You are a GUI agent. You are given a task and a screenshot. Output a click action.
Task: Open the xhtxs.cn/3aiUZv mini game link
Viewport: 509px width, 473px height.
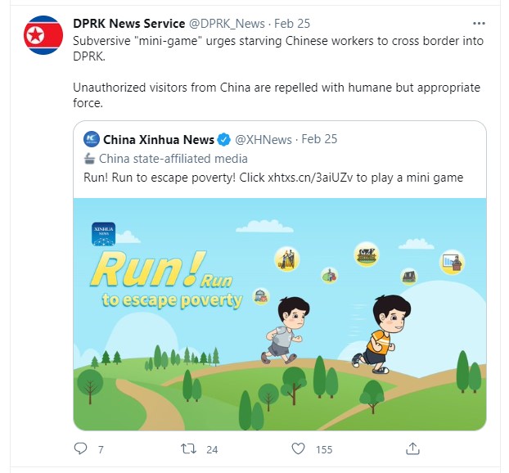coord(309,178)
